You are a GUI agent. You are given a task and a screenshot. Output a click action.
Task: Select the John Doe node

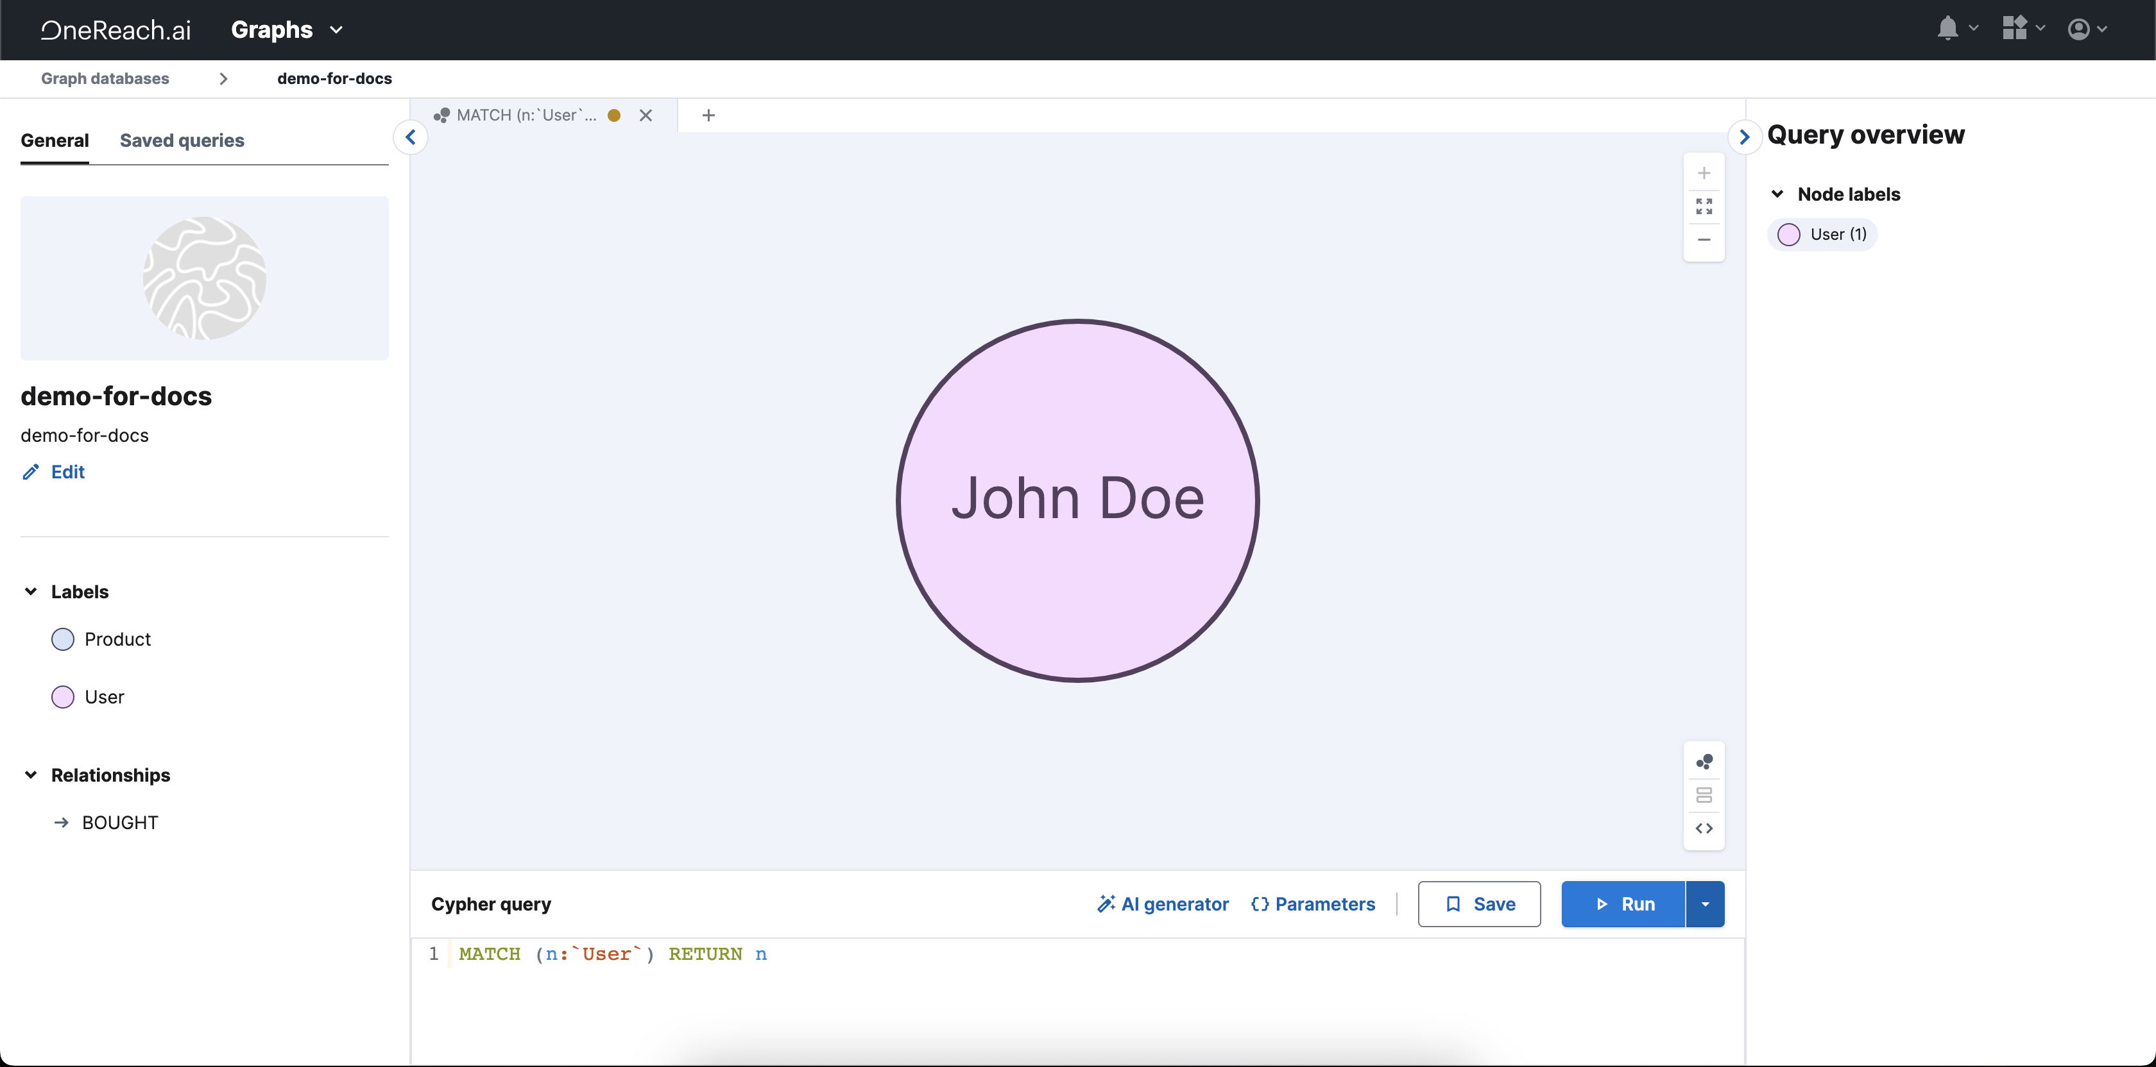pos(1078,501)
